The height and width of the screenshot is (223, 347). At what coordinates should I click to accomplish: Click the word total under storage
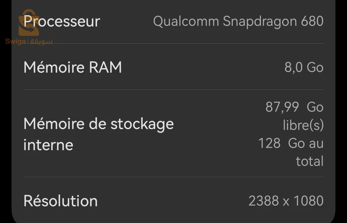point(309,161)
